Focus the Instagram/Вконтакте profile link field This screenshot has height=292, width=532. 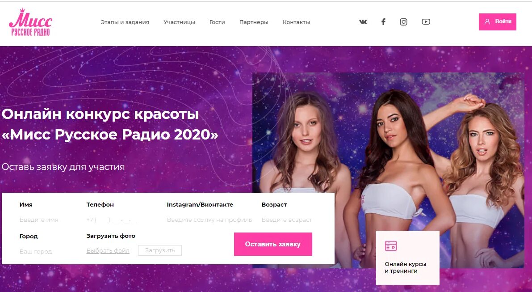click(209, 220)
